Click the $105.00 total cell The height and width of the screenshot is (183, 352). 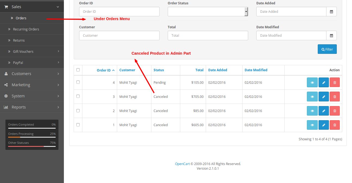pyautogui.click(x=193, y=82)
